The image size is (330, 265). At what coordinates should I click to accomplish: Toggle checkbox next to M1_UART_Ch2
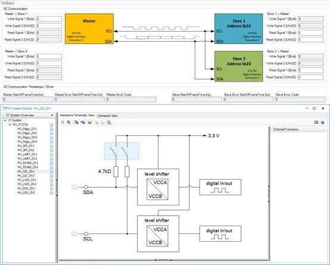(52, 158)
